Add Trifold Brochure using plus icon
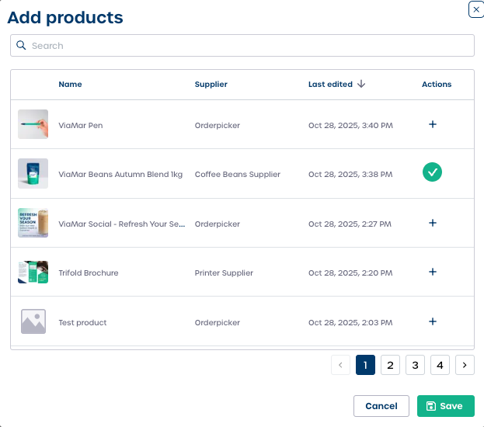The height and width of the screenshot is (427, 484). tap(433, 272)
